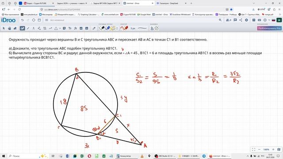Select the Tт text tool
The height and width of the screenshot is (159, 283).
click(x=70, y=28)
